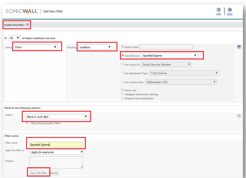Open the Matching contains dropdown
Screen dimensions: 246x178
pos(95,47)
